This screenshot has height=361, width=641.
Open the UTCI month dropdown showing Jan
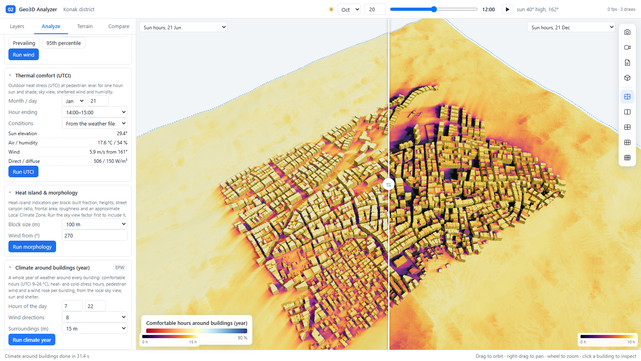tap(74, 101)
